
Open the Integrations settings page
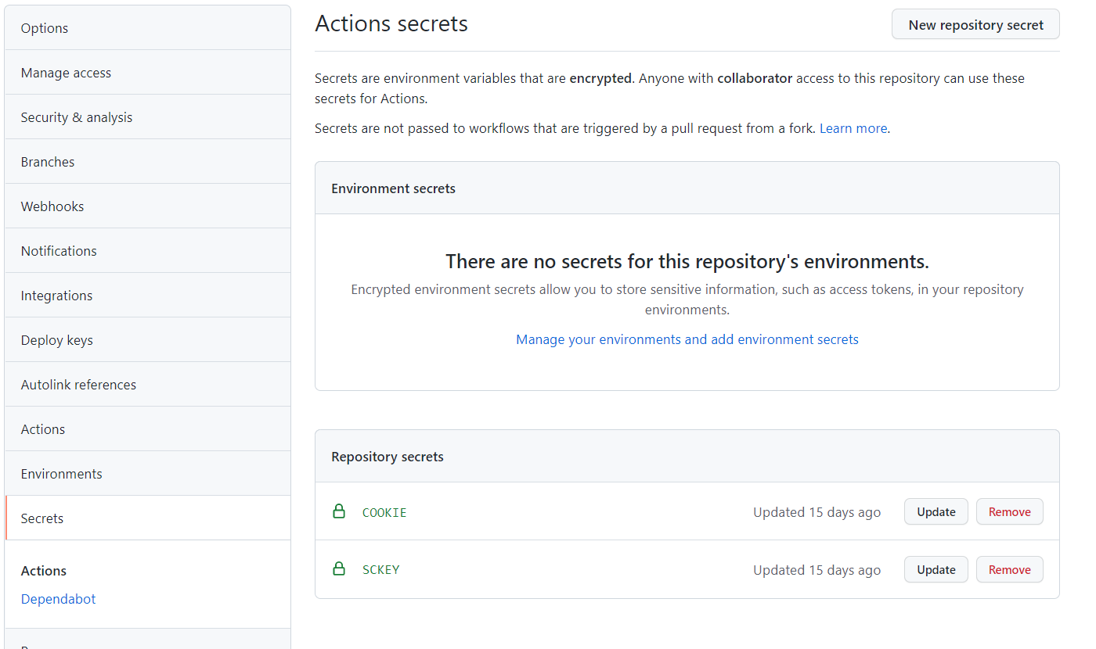pyautogui.click(x=56, y=295)
